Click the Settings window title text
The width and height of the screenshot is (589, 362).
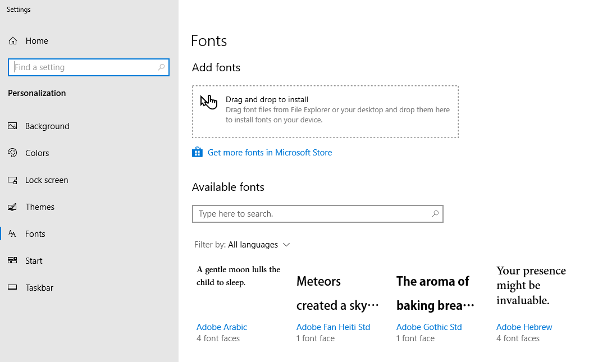[x=19, y=10]
